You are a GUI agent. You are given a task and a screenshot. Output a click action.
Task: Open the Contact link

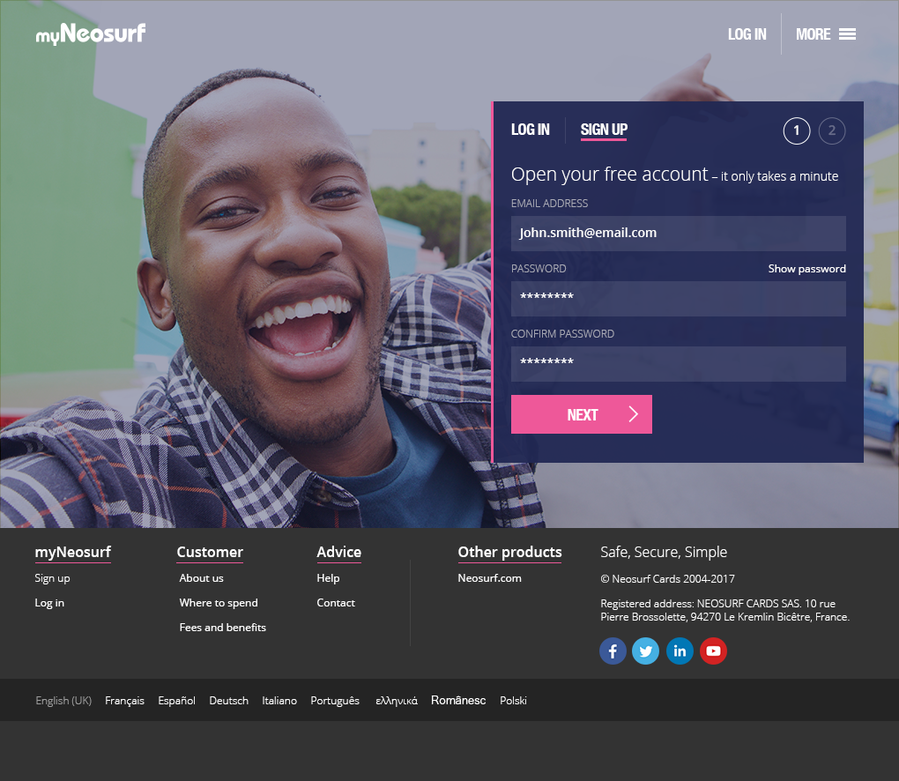pos(336,603)
